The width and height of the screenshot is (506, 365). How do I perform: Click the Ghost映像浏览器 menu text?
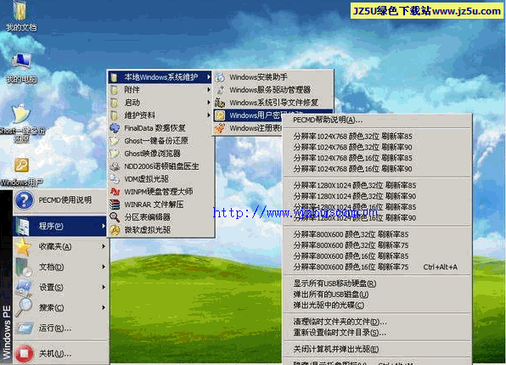tap(152, 154)
